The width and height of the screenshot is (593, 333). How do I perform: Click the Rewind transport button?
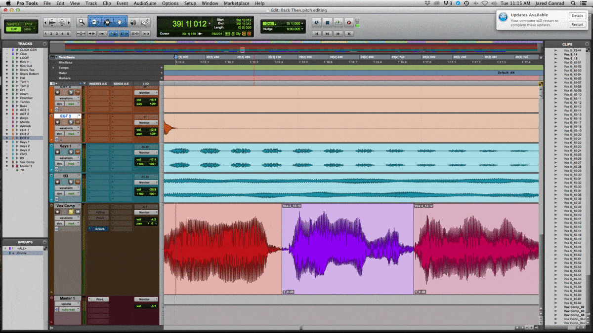(x=327, y=34)
